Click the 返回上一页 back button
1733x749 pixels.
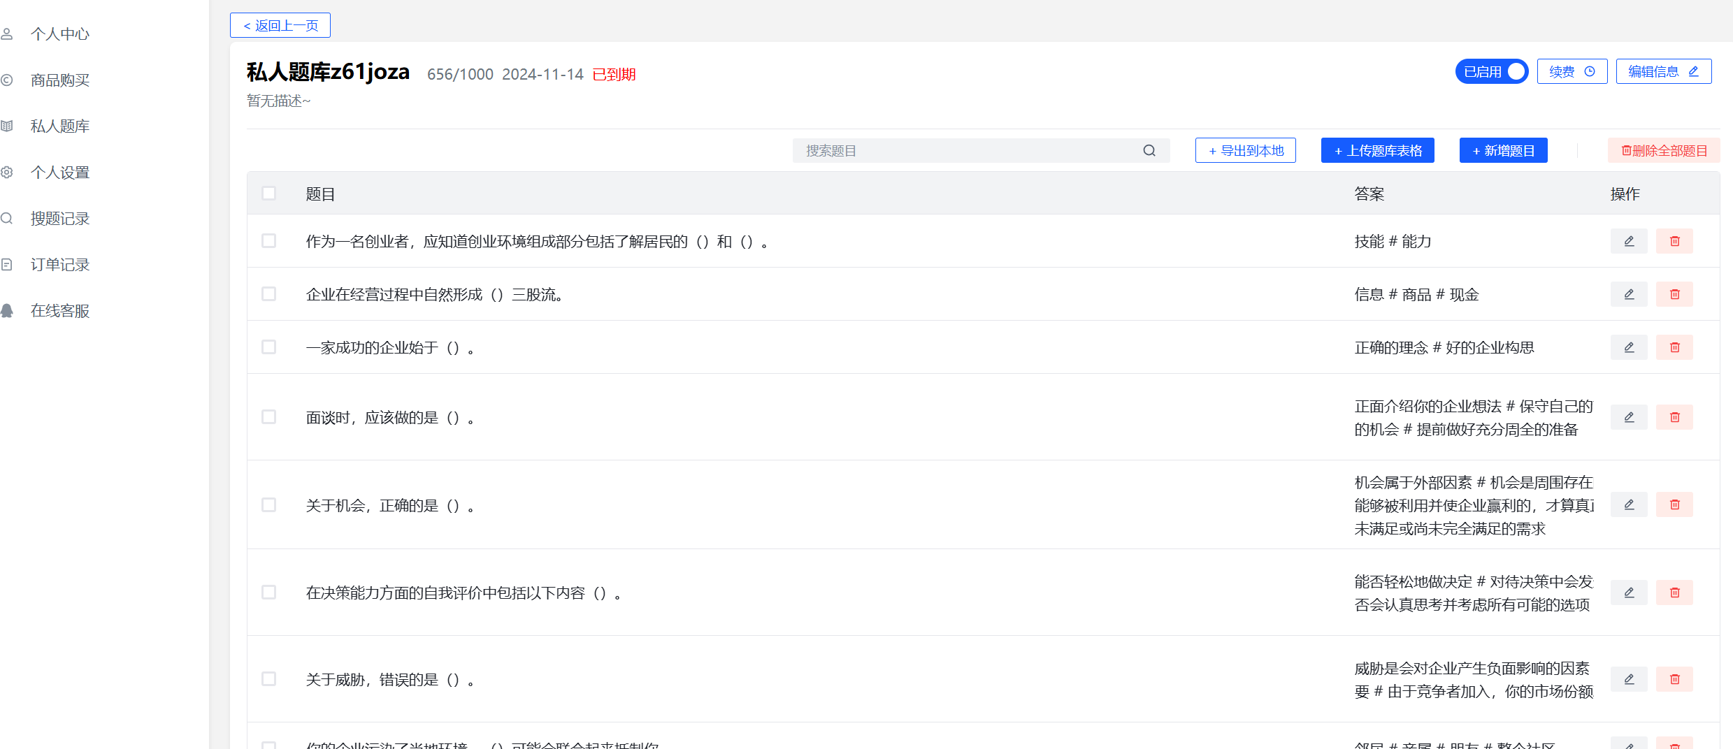280,26
